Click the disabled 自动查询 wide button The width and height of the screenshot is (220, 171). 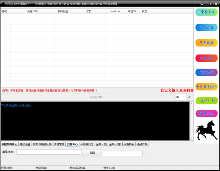[x=88, y=97]
